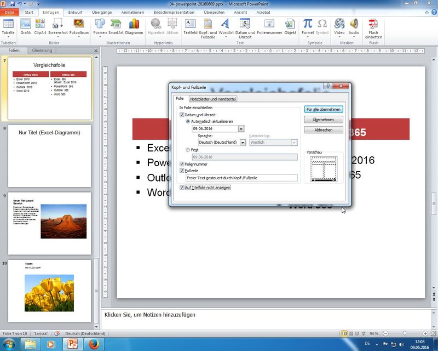Uncheck the Datum und Uhrzeit checkbox
This screenshot has width=438, height=351.
182,115
